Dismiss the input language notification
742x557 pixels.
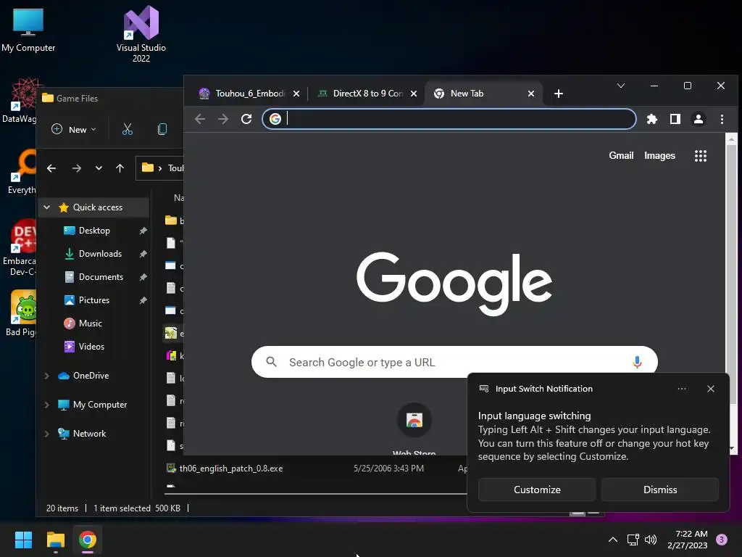[659, 490]
